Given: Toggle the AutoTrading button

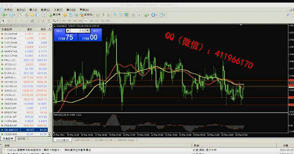Looking at the screenshot, I should point(87,15).
